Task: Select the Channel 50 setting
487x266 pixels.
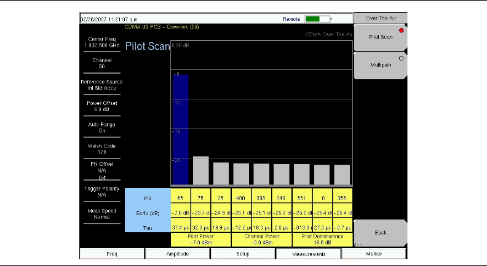Action: (x=101, y=63)
